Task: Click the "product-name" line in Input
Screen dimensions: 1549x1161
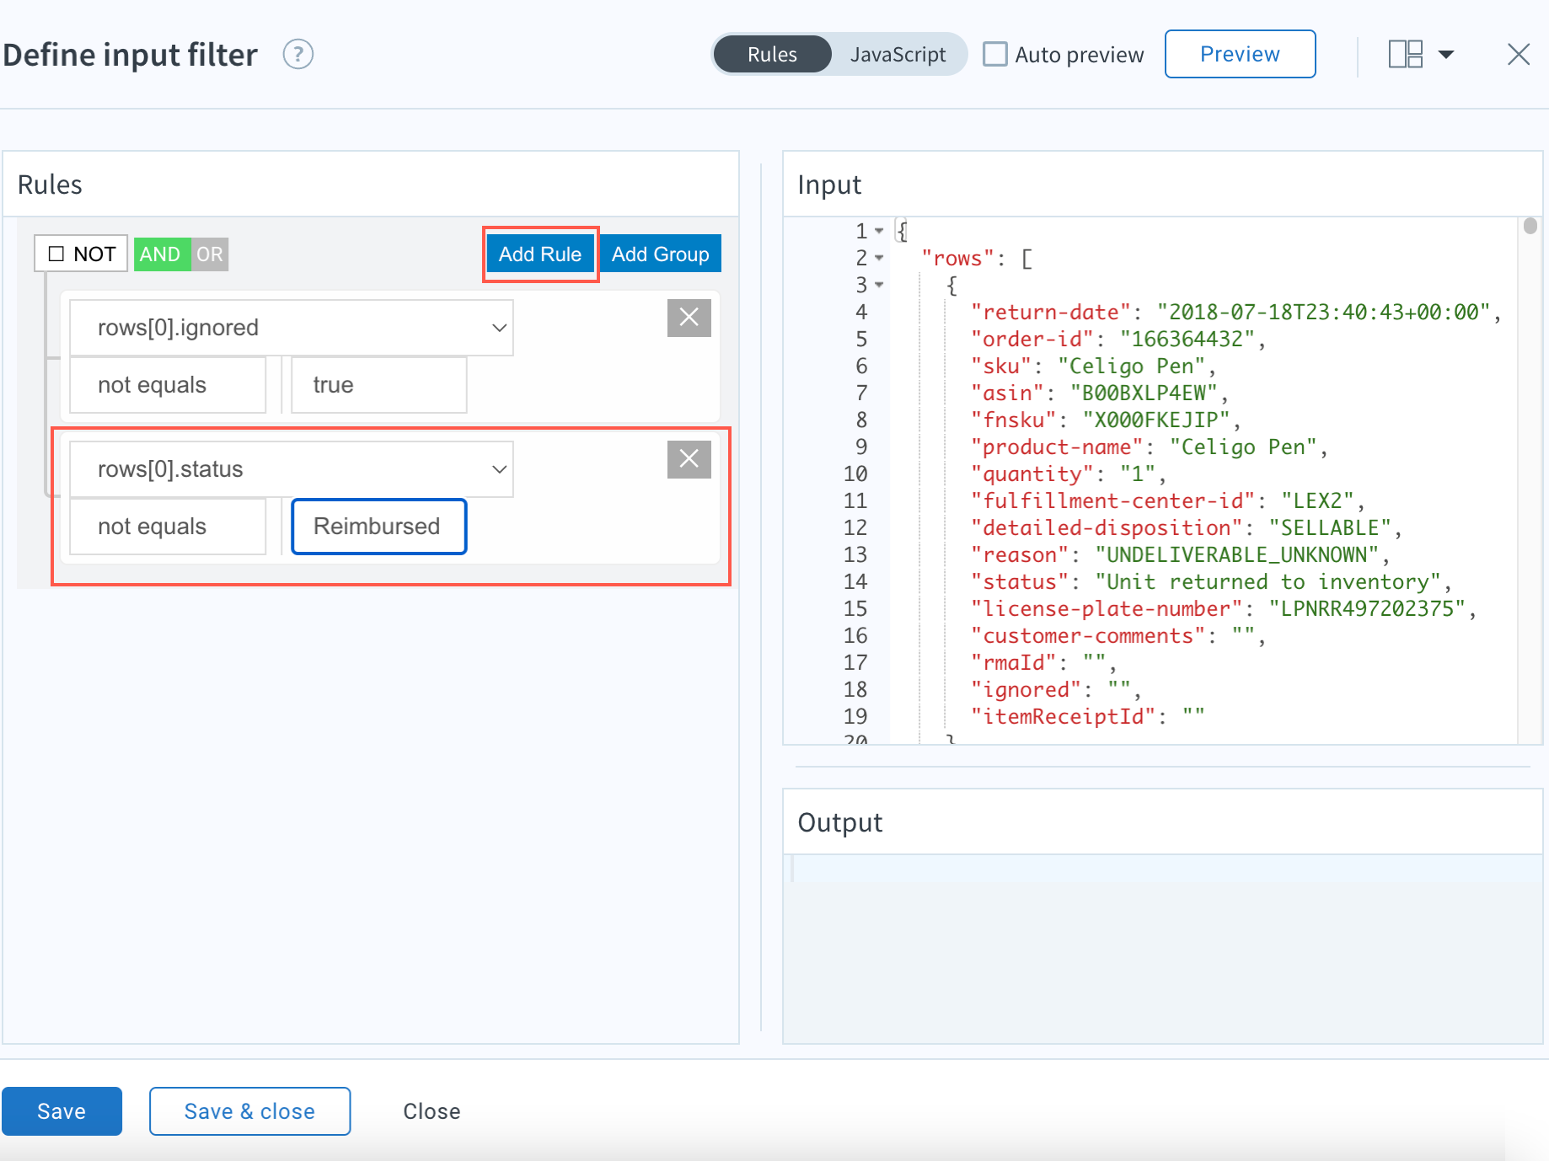Action: [1149, 447]
